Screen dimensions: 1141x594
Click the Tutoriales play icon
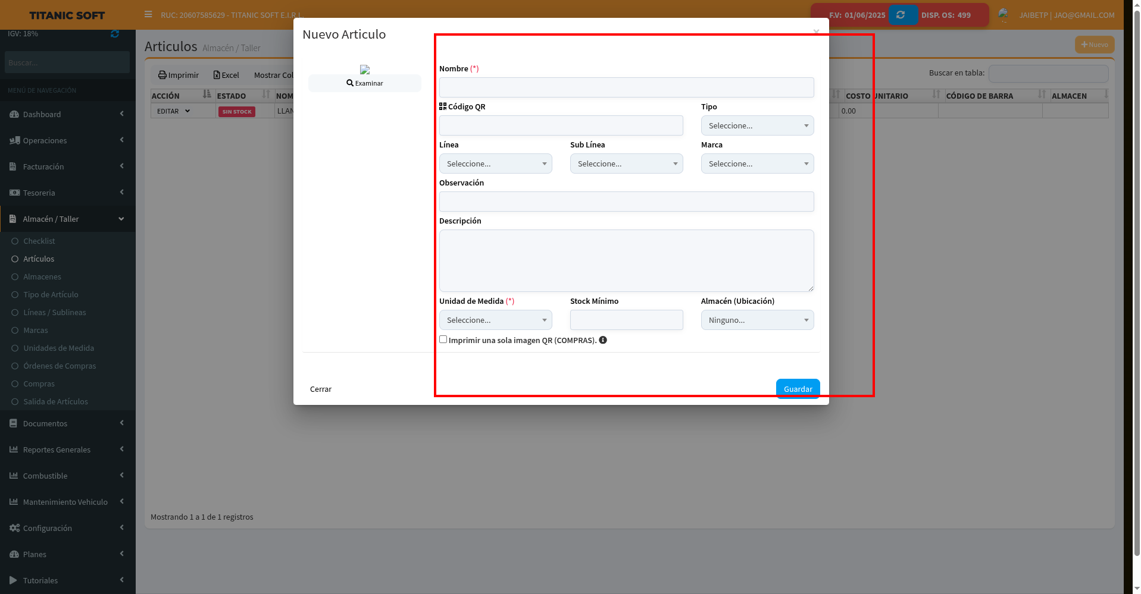pos(14,580)
